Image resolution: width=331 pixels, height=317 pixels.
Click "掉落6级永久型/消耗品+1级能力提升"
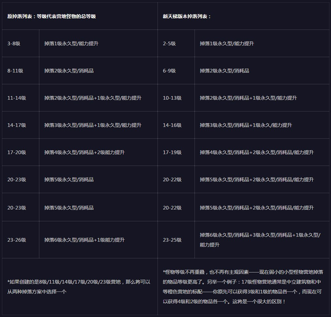point(84,240)
